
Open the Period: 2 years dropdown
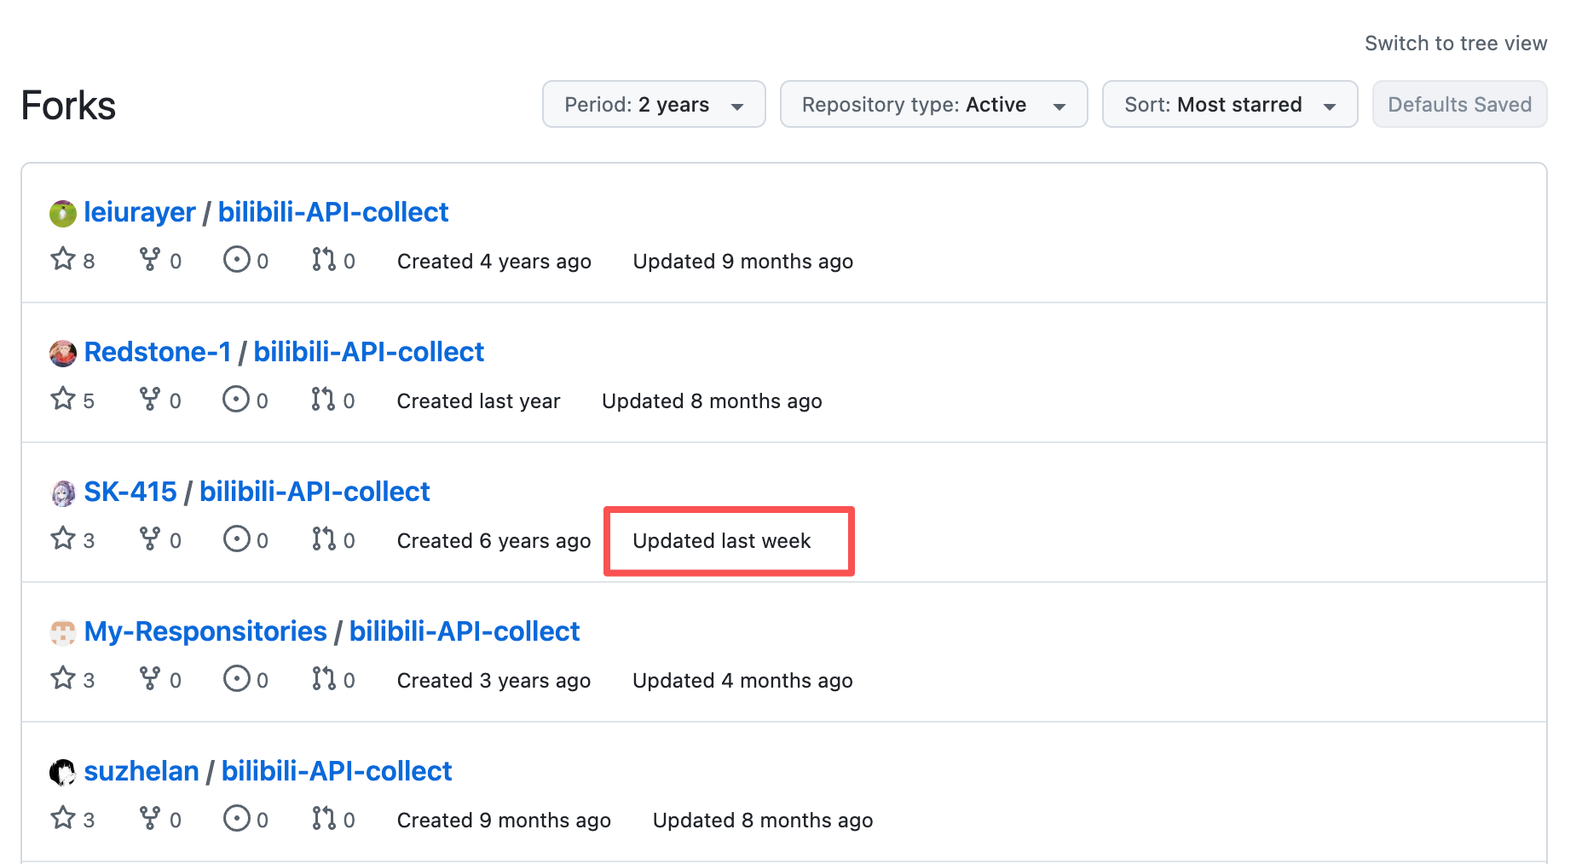654,104
